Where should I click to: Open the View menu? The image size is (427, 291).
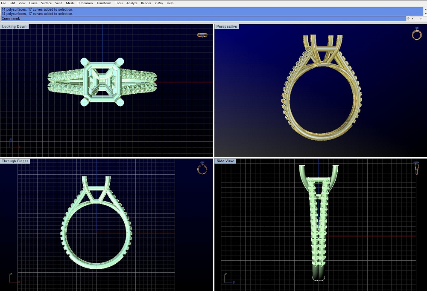click(22, 3)
